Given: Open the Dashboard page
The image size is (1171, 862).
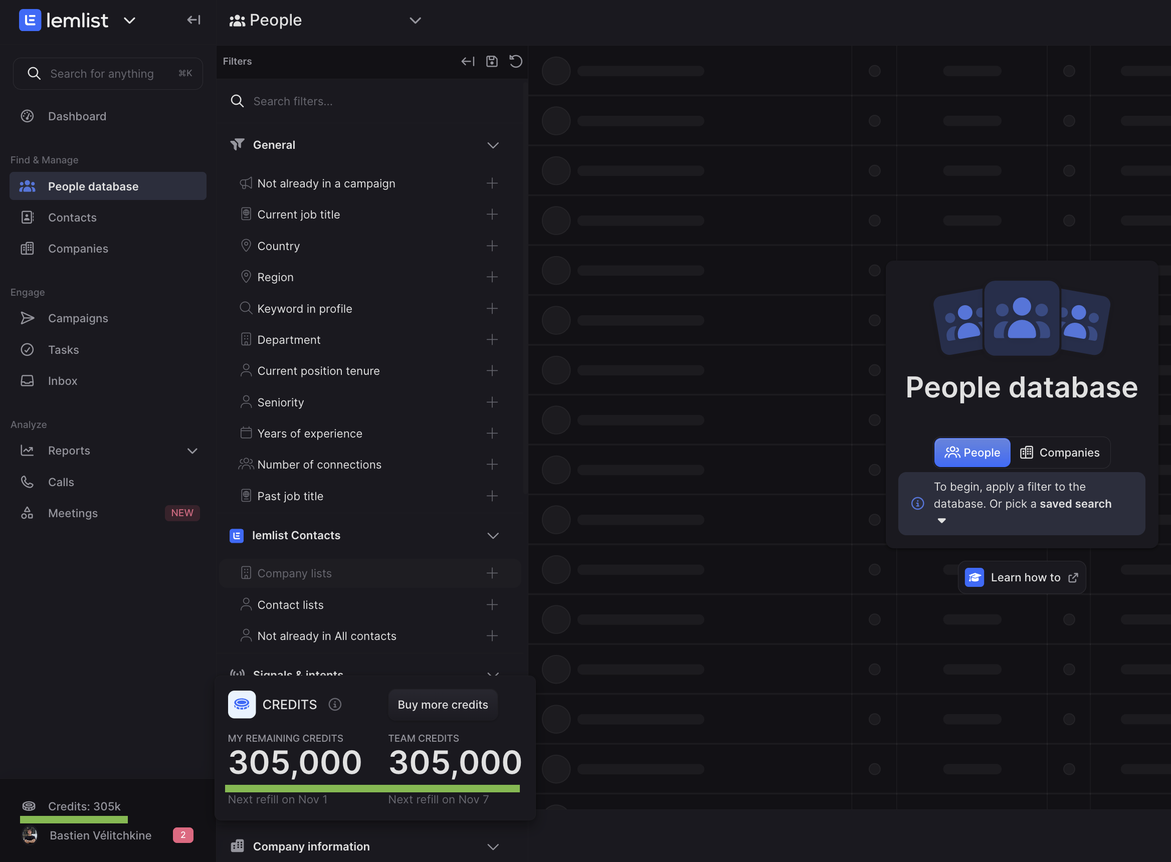Looking at the screenshot, I should (108, 116).
